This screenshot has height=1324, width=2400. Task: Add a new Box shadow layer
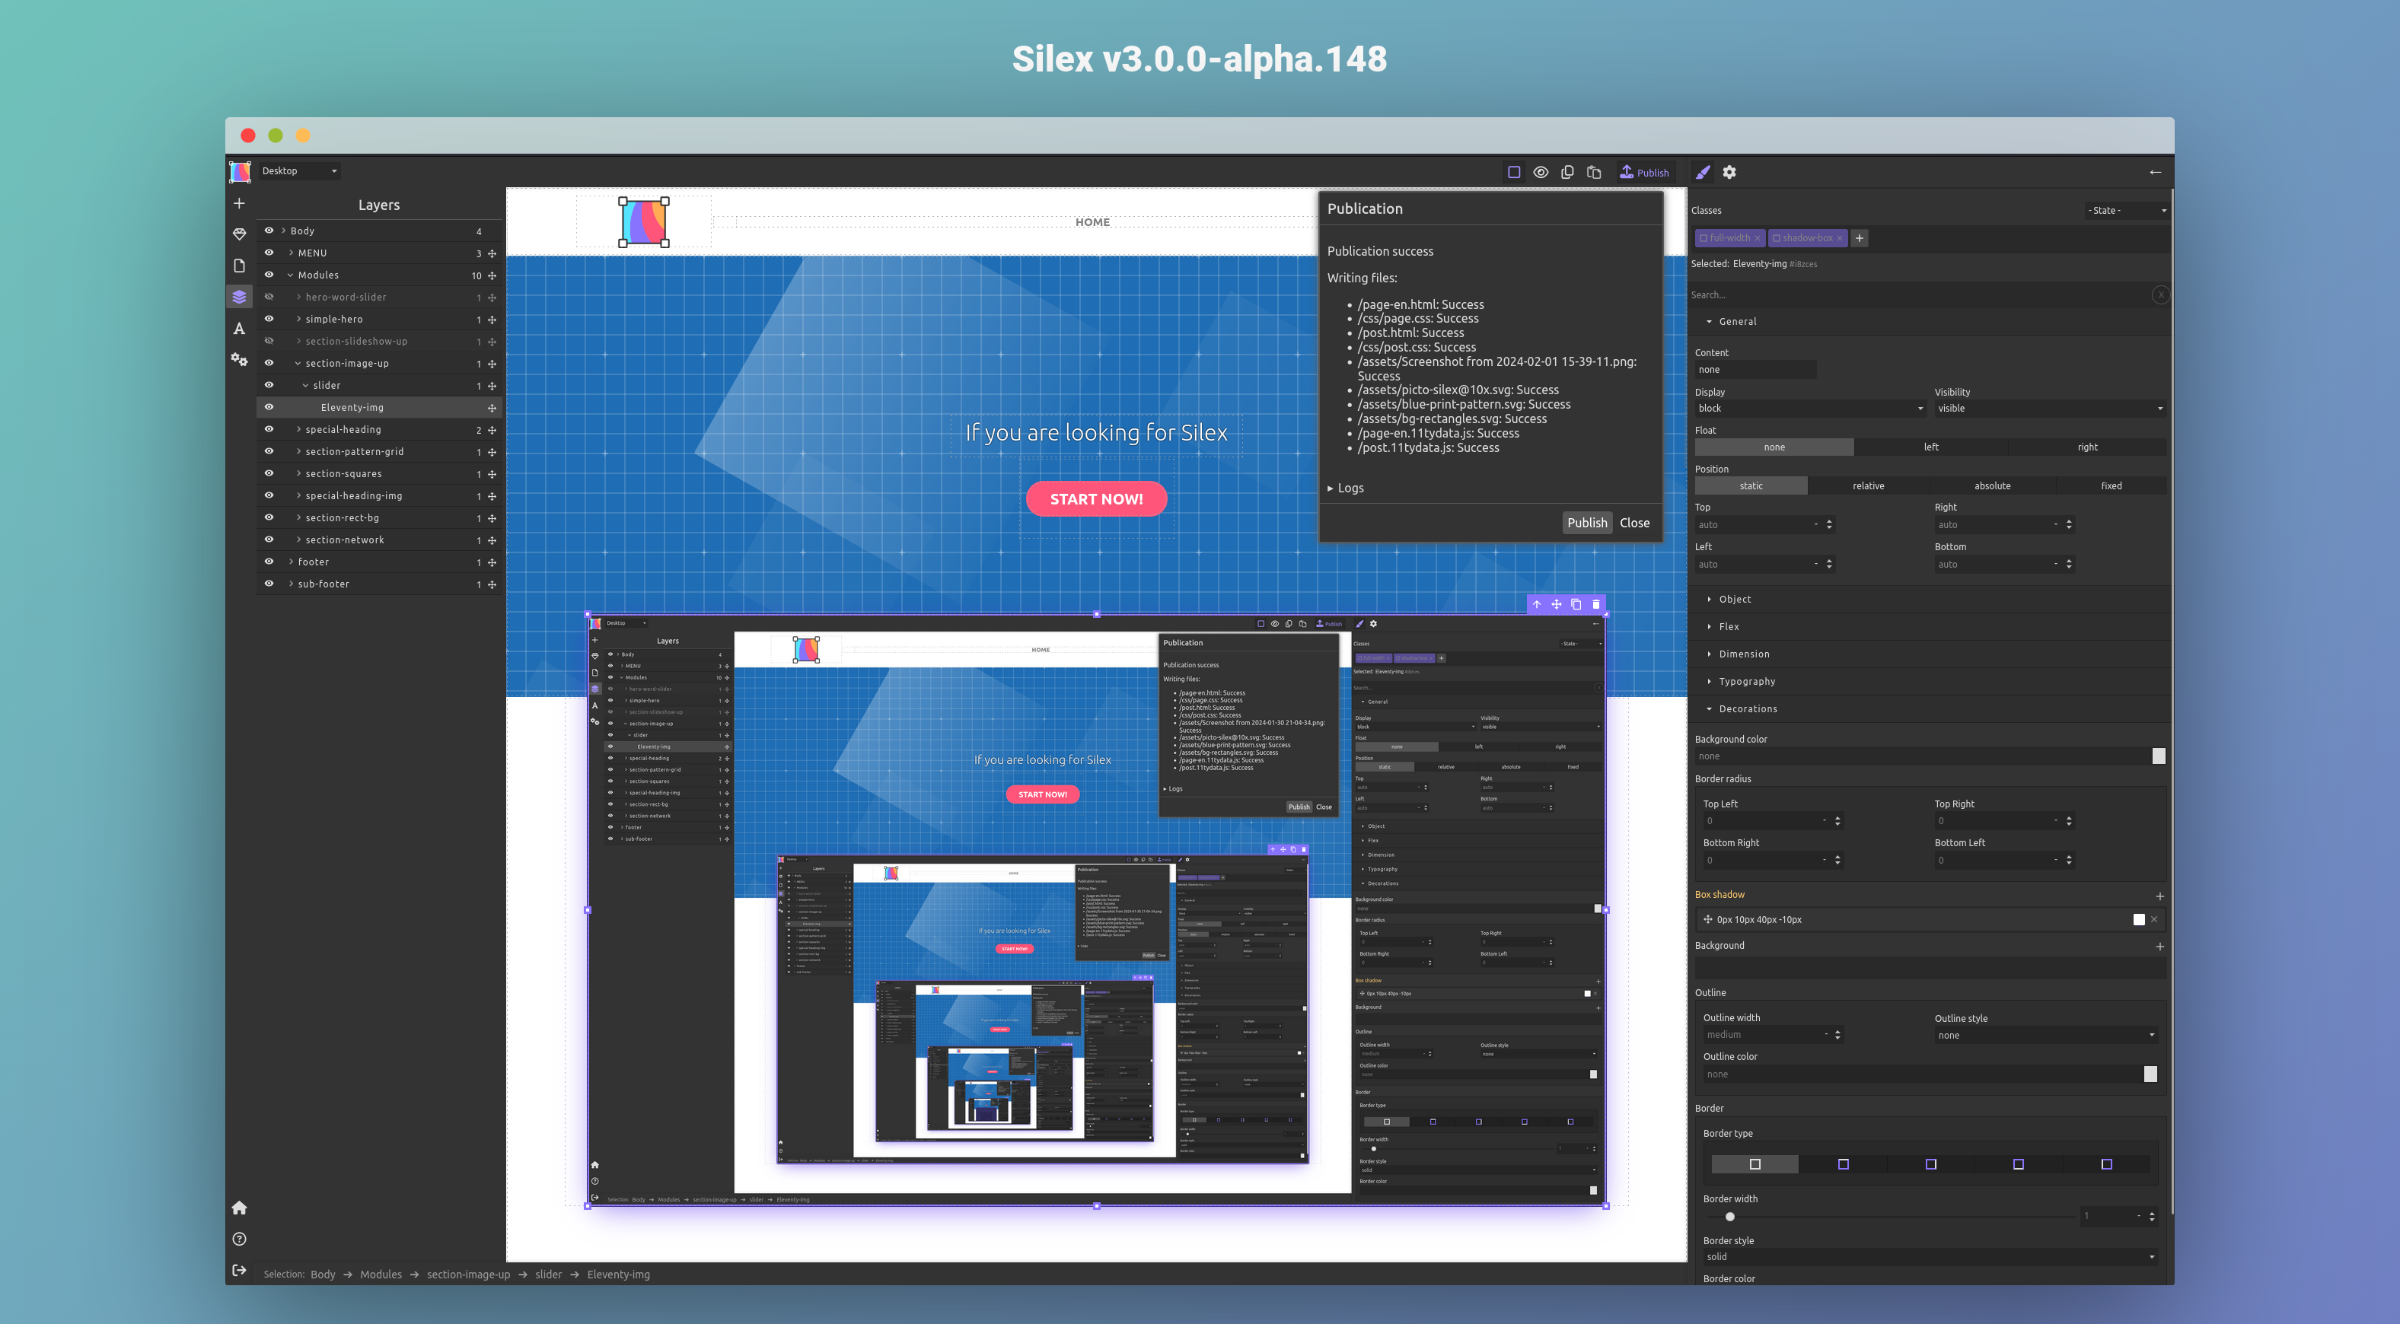coord(2159,896)
